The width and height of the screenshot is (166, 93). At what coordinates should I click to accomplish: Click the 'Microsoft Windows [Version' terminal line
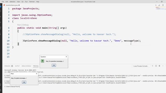pyautogui.click(x=20, y=70)
